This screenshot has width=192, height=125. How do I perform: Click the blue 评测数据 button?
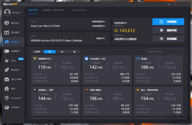[168, 22]
